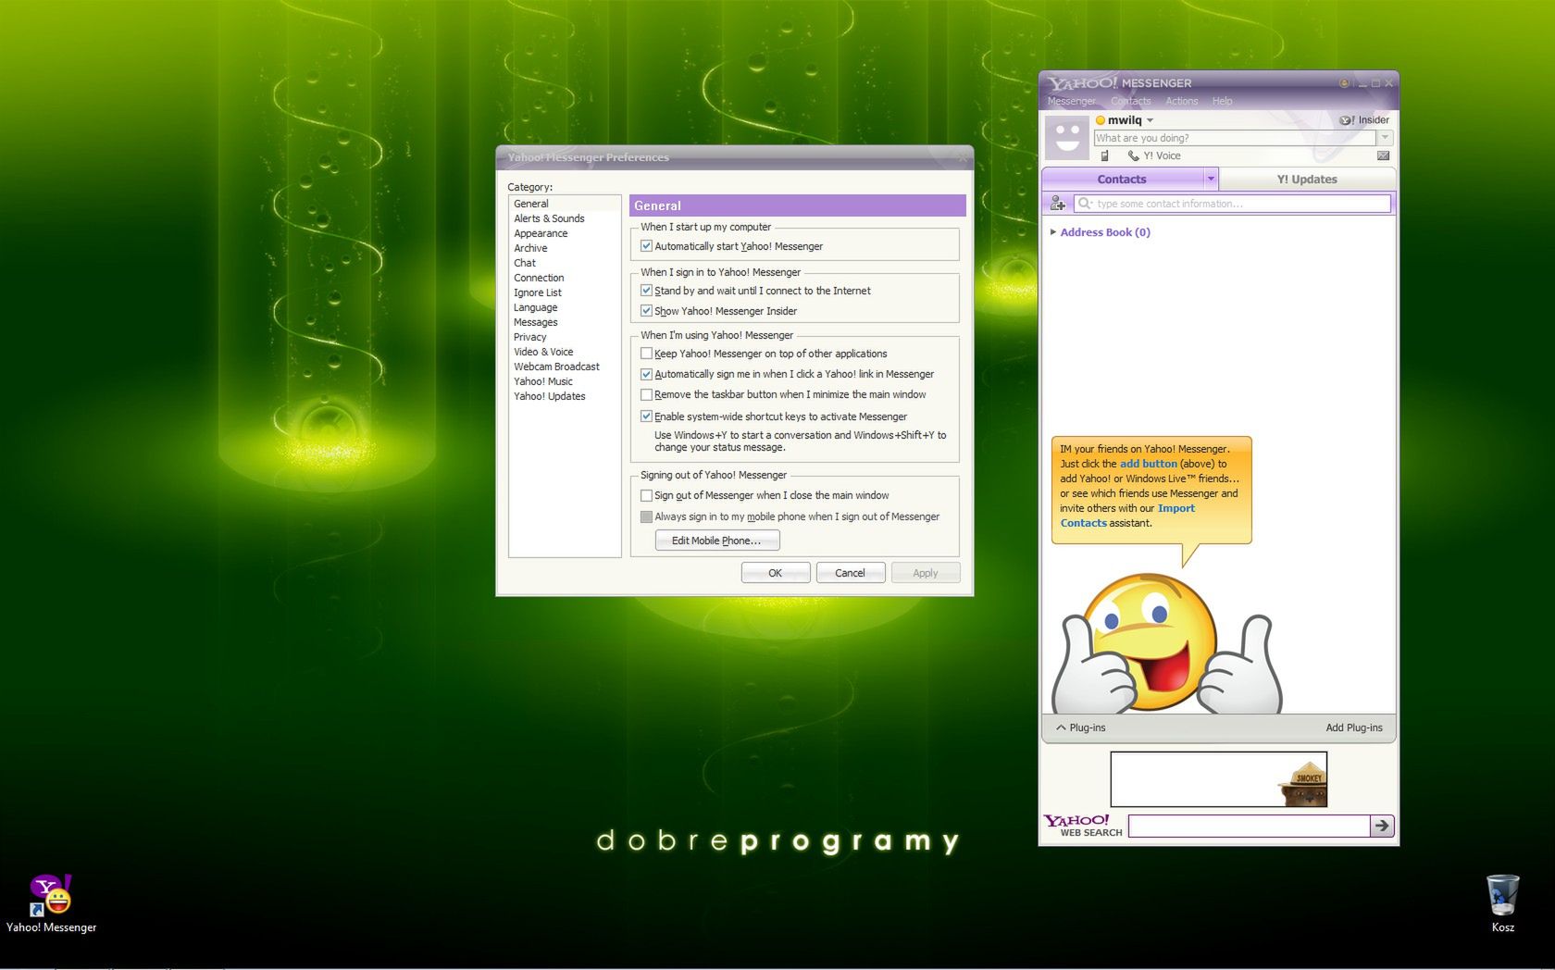Click the Yahoo web search text box
Screen dimensions: 1555x970
point(1249,826)
